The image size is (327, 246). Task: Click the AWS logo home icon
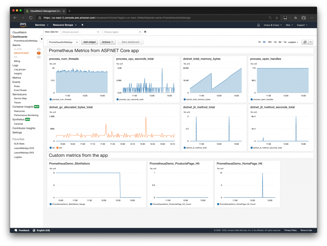(x=23, y=25)
